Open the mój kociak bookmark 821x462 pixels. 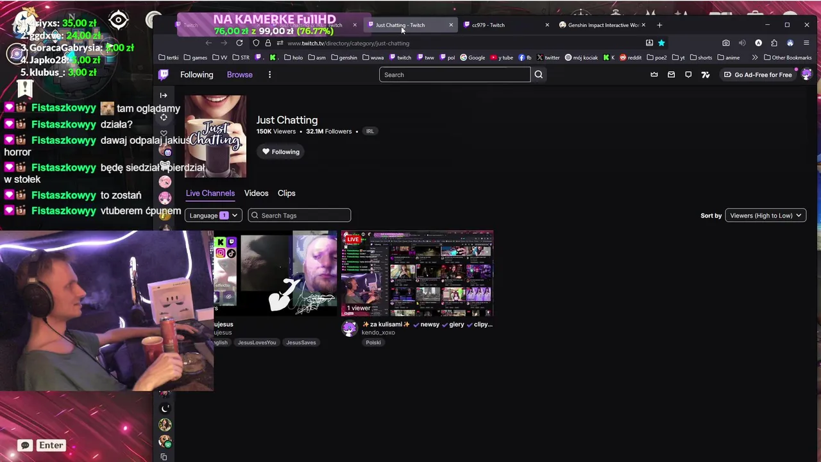click(581, 57)
